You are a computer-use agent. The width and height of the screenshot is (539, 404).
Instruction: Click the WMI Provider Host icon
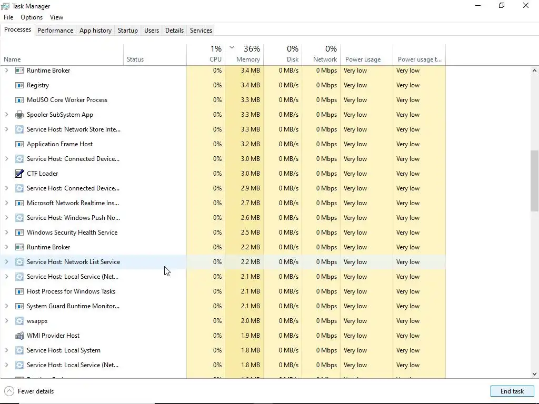(x=19, y=336)
